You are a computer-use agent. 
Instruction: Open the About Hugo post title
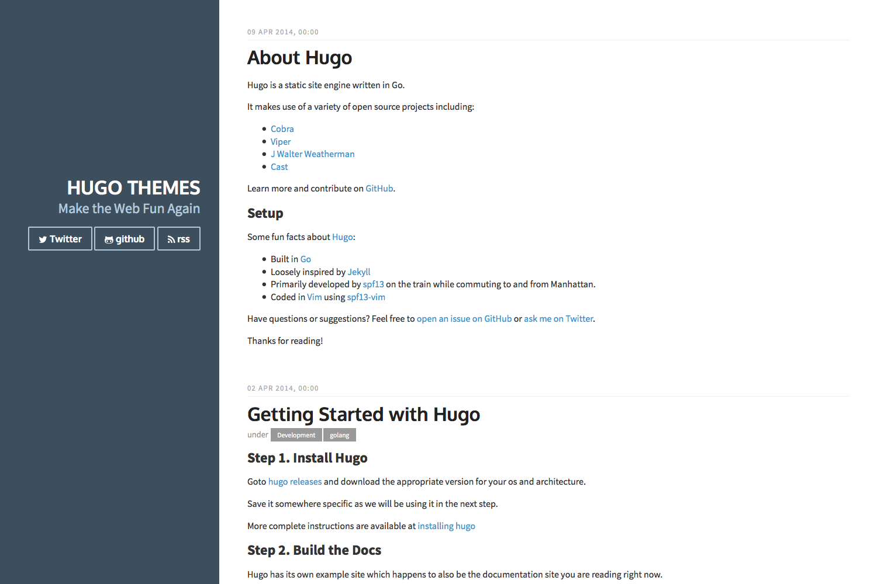pyautogui.click(x=299, y=57)
